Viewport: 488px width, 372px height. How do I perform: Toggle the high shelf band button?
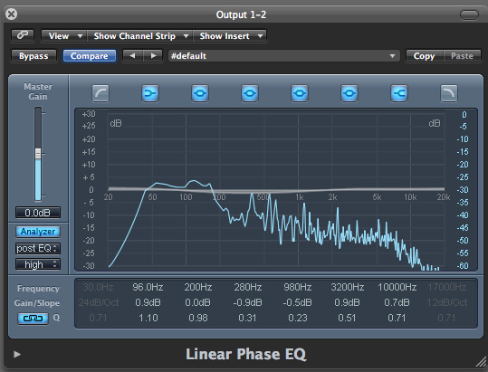[x=399, y=93]
